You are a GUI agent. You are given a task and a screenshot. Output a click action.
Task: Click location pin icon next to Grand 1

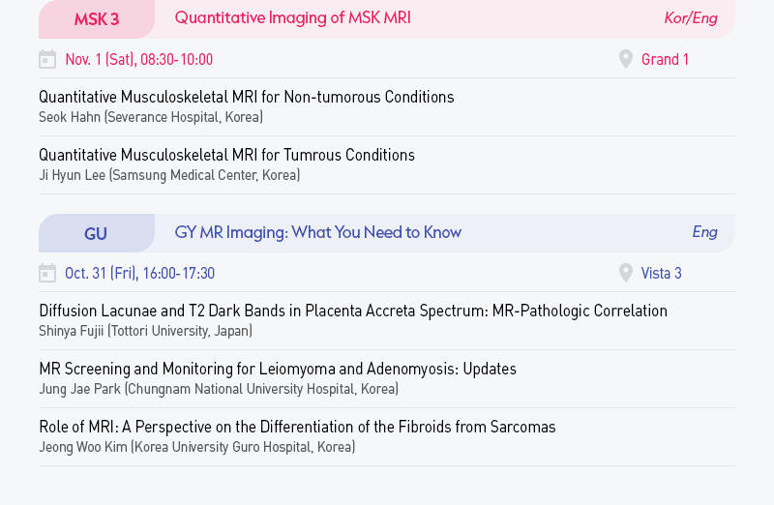pos(626,59)
